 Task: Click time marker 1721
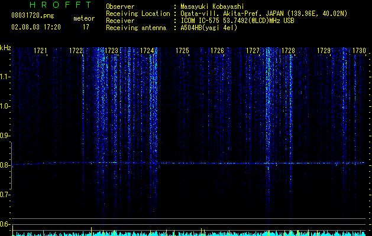click(x=40, y=51)
